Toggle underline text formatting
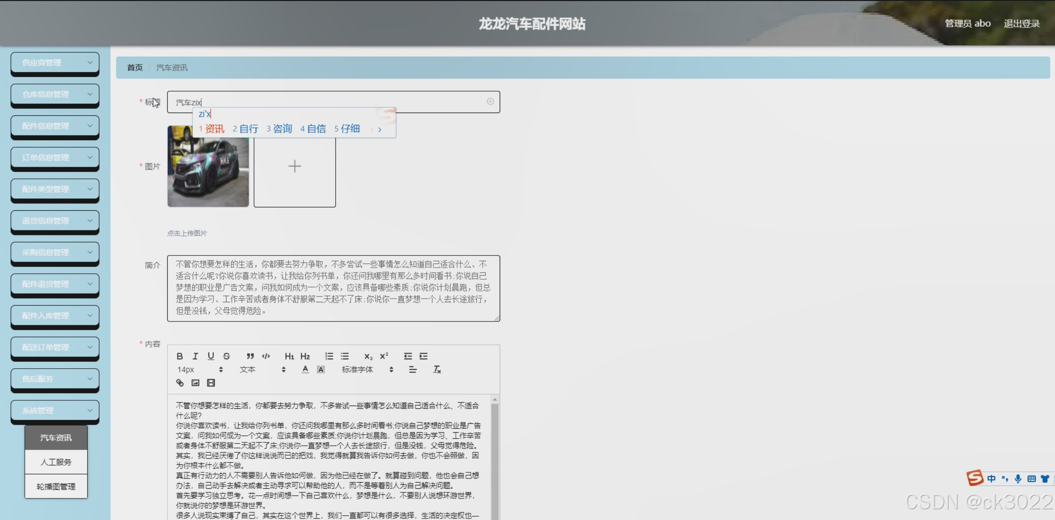 click(x=211, y=356)
